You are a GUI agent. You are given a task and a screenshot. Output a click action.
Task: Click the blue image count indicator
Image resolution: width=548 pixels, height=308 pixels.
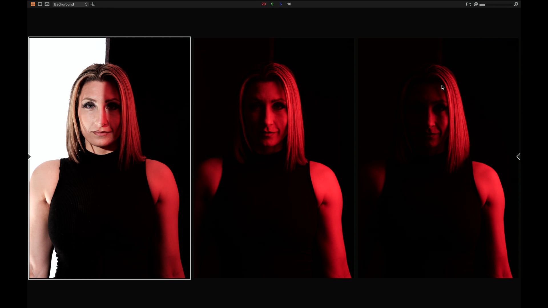281,4
